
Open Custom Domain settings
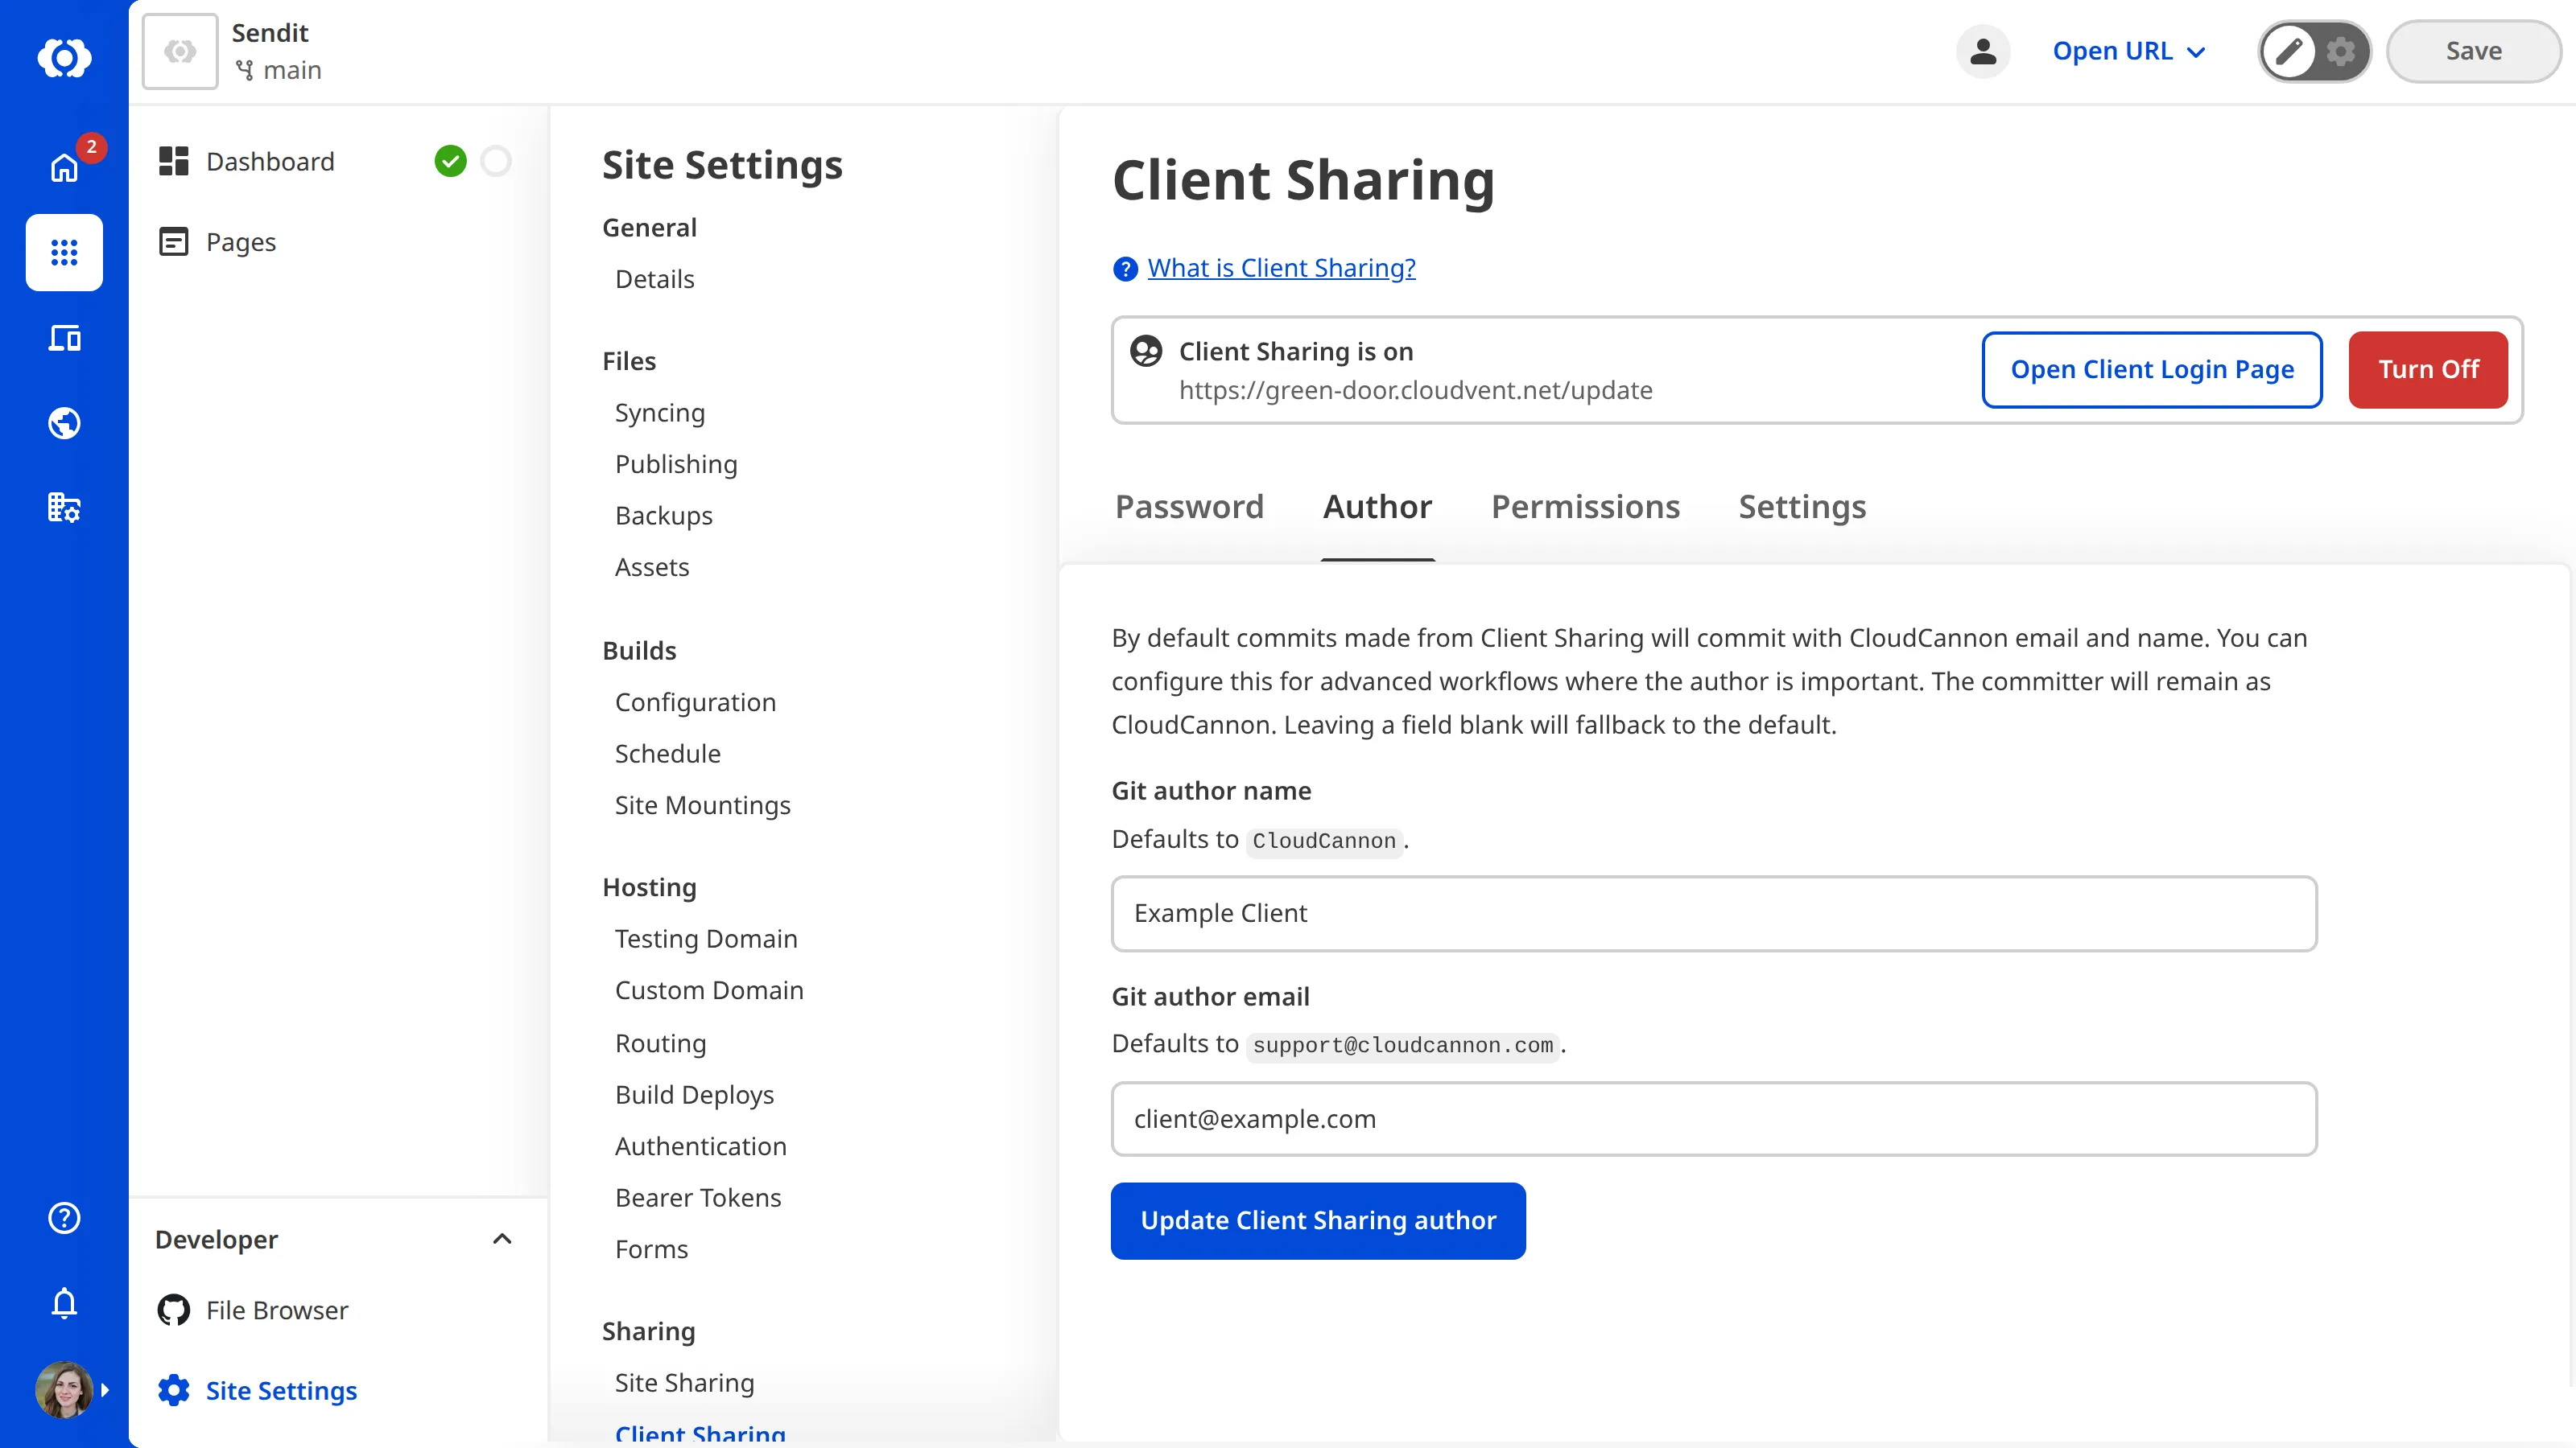point(709,990)
